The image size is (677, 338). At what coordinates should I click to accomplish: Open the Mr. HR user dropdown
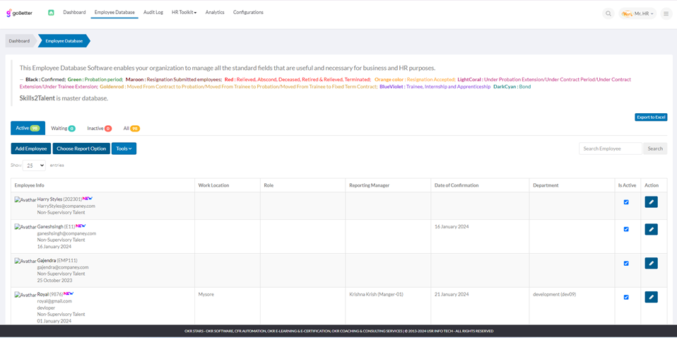pos(637,14)
